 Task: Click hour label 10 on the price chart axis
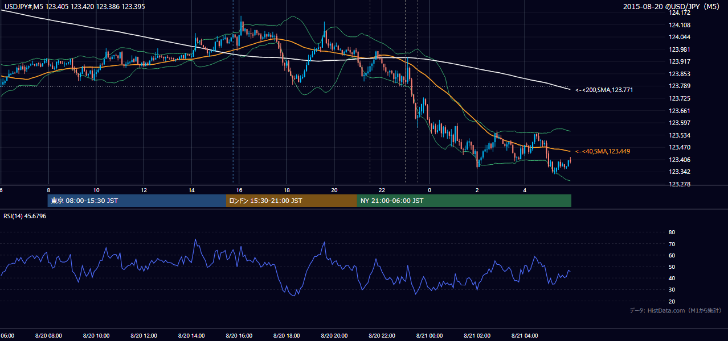[96, 190]
